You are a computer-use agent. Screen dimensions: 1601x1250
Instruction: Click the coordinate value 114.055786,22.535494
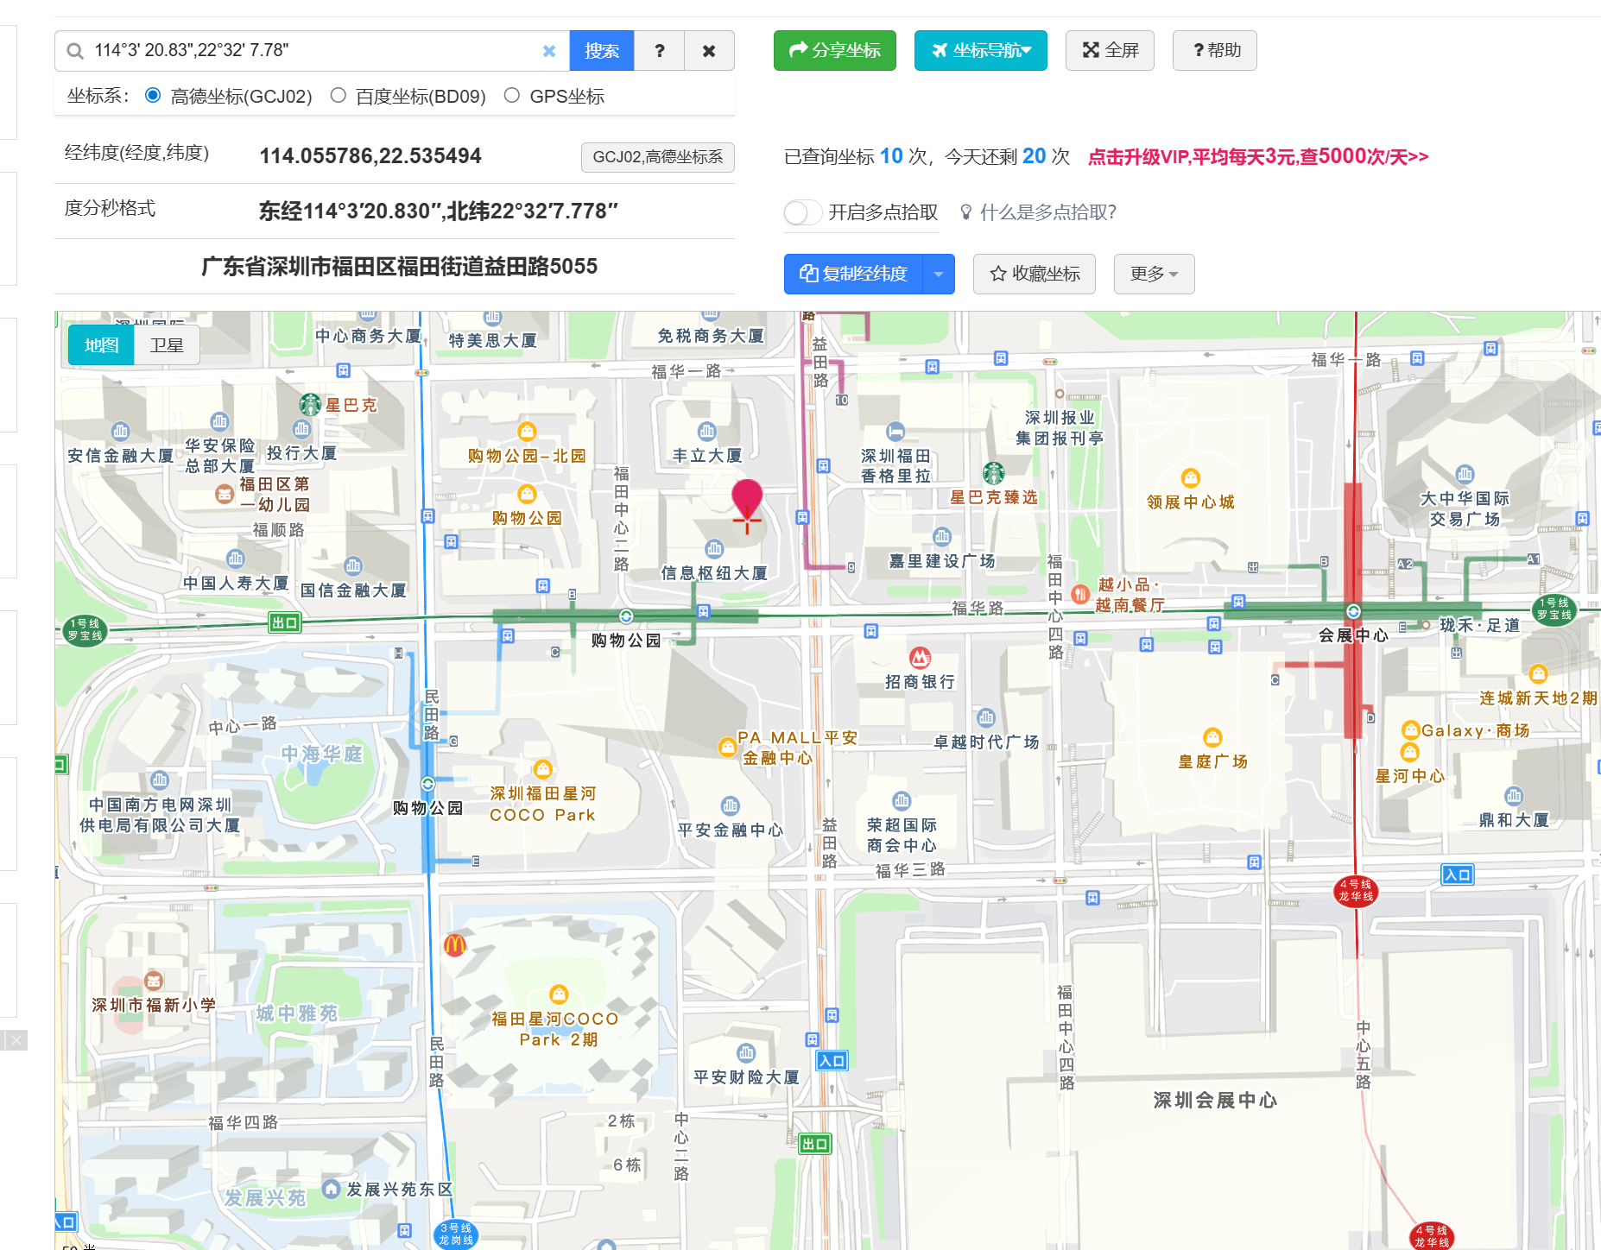370,156
